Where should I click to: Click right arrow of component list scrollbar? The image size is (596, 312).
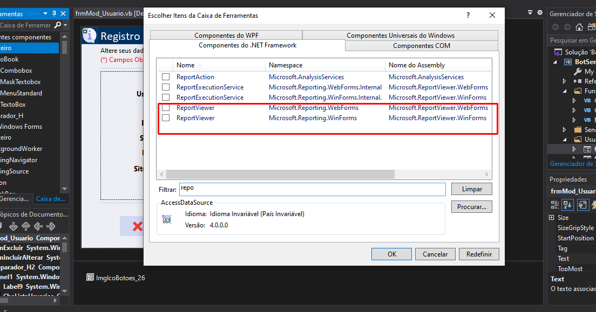click(486, 174)
